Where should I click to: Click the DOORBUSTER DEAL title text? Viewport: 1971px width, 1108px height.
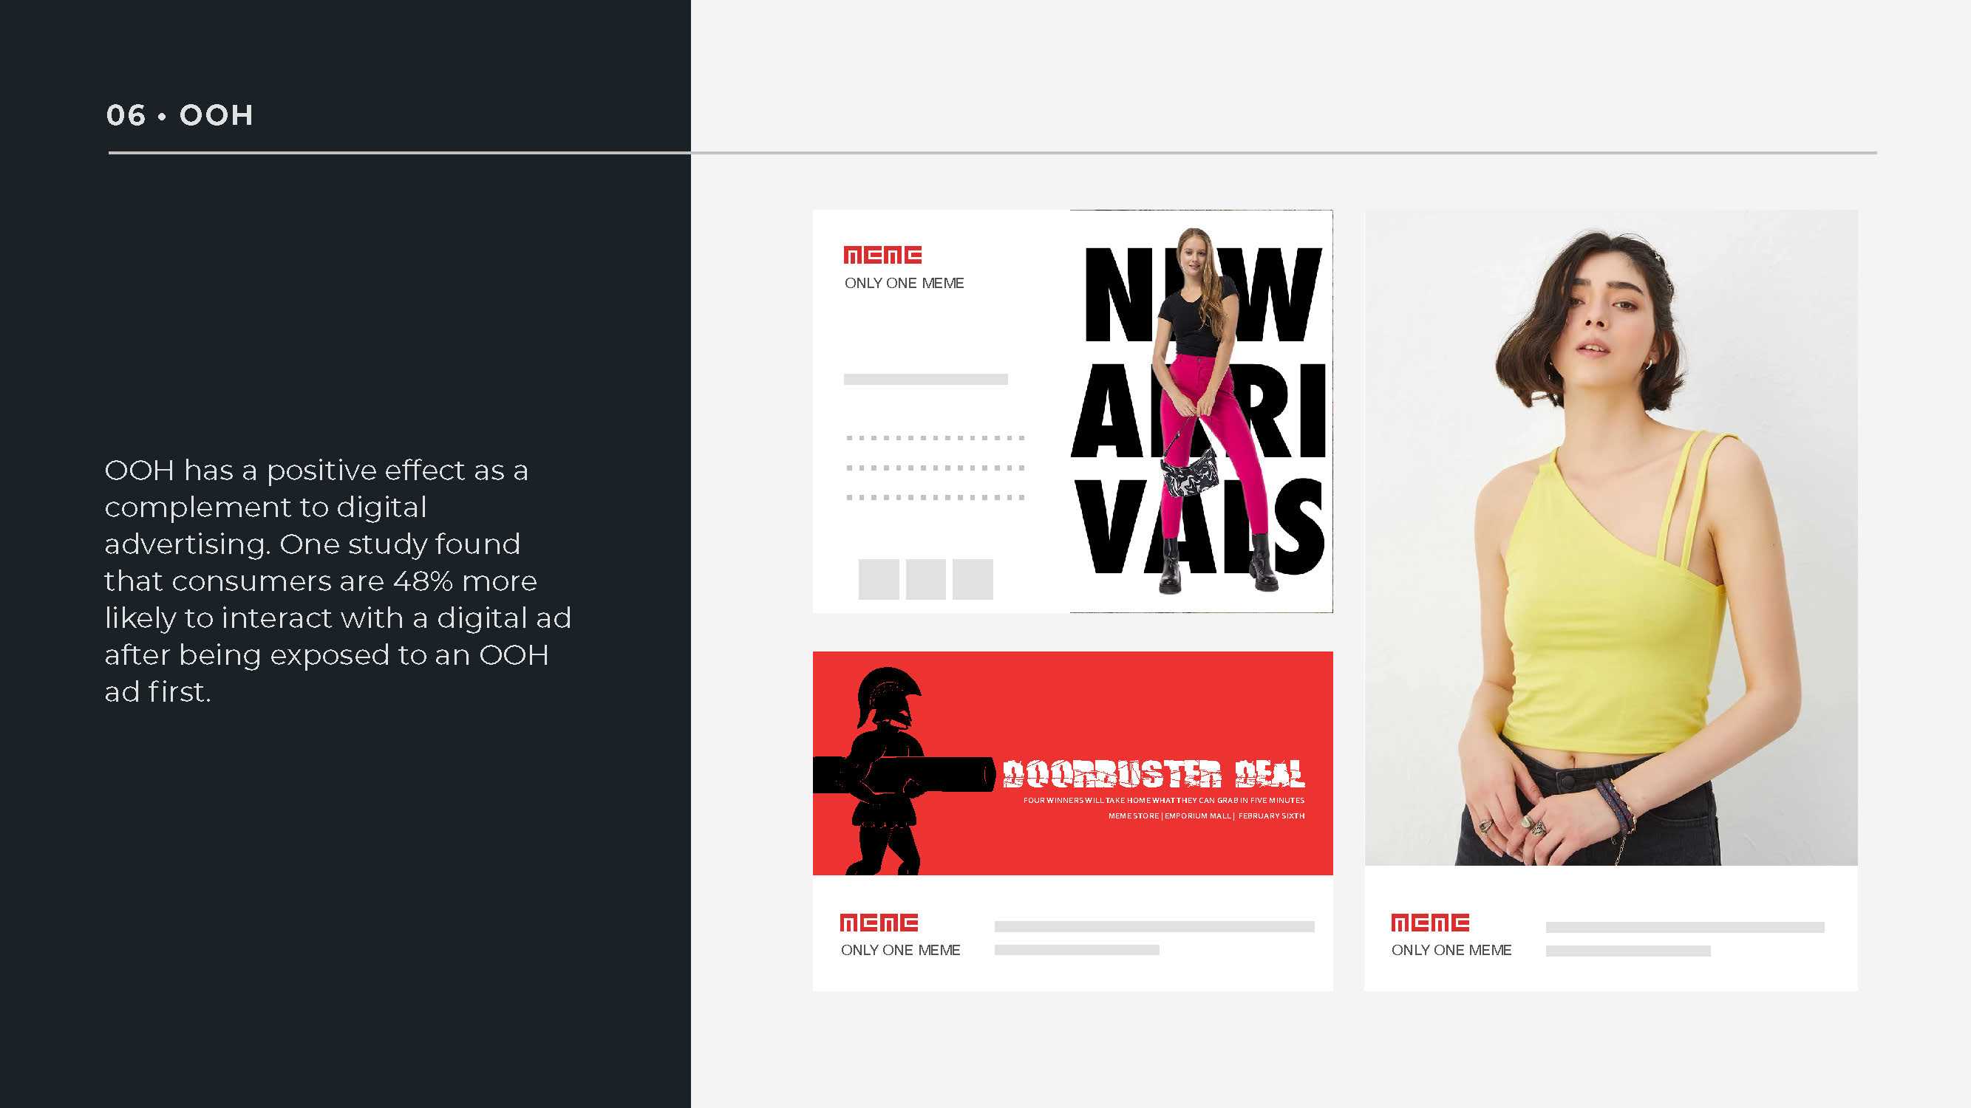pos(1153,774)
